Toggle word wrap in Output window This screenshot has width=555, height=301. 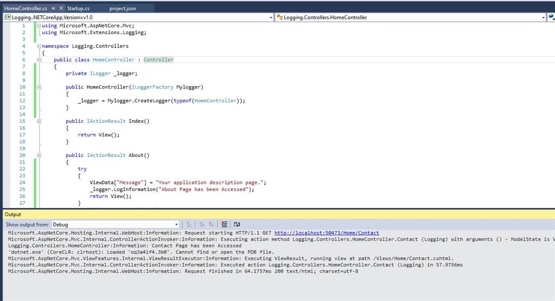(x=237, y=224)
